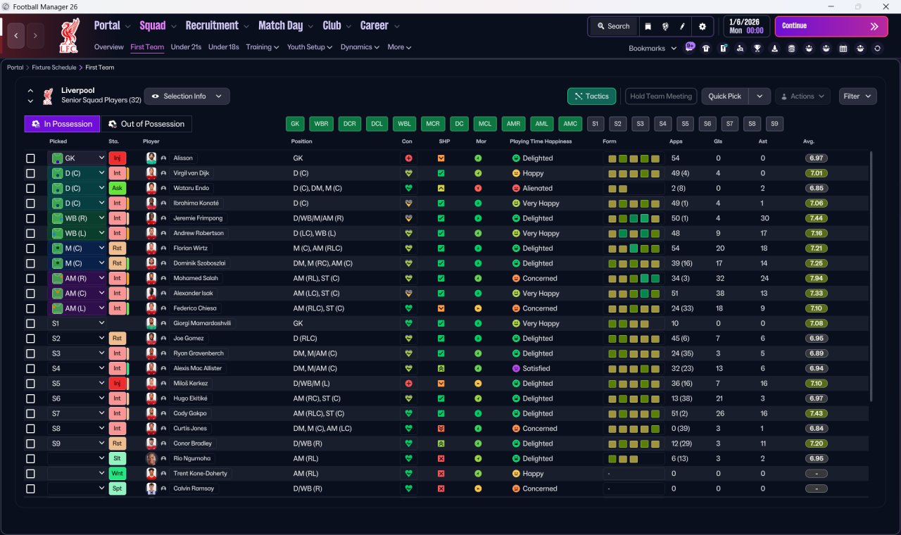Click the Wnt status badge for Trent Kone-Doherty
This screenshot has height=535, width=901.
[x=118, y=473]
